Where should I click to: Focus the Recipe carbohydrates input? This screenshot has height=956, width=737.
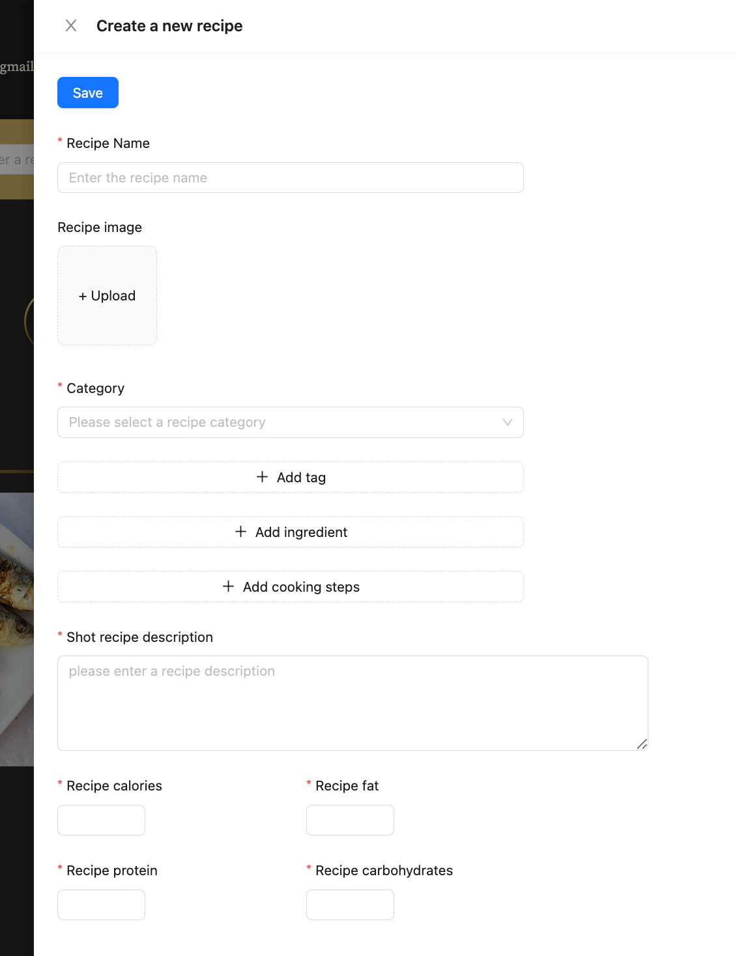[x=350, y=905]
